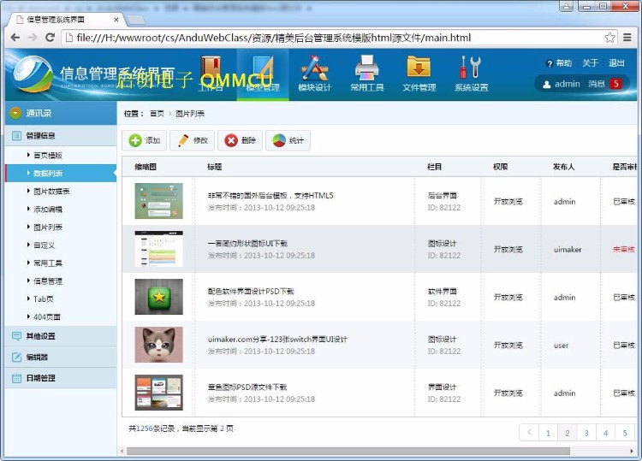Click the 栏目 column header

click(x=434, y=167)
